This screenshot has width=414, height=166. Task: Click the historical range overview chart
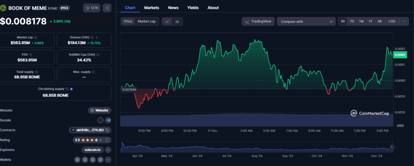pyautogui.click(x=256, y=147)
